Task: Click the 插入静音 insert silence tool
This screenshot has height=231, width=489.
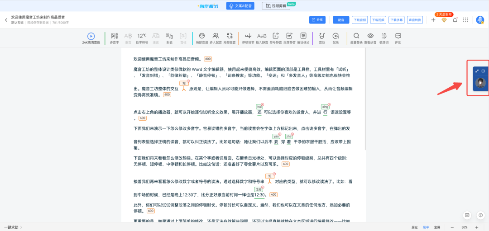Action: (x=262, y=38)
